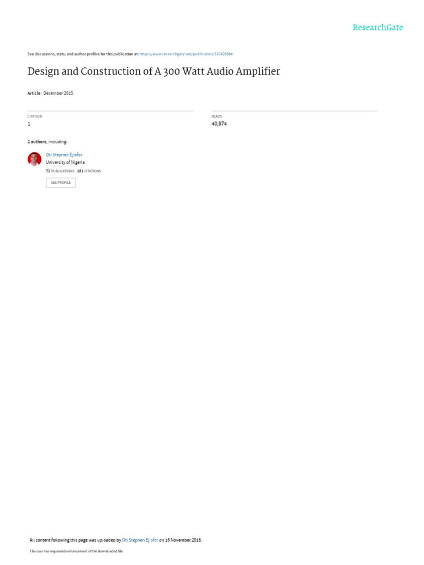
Task: Click the CITATION heading label
Action: pyautogui.click(x=35, y=116)
